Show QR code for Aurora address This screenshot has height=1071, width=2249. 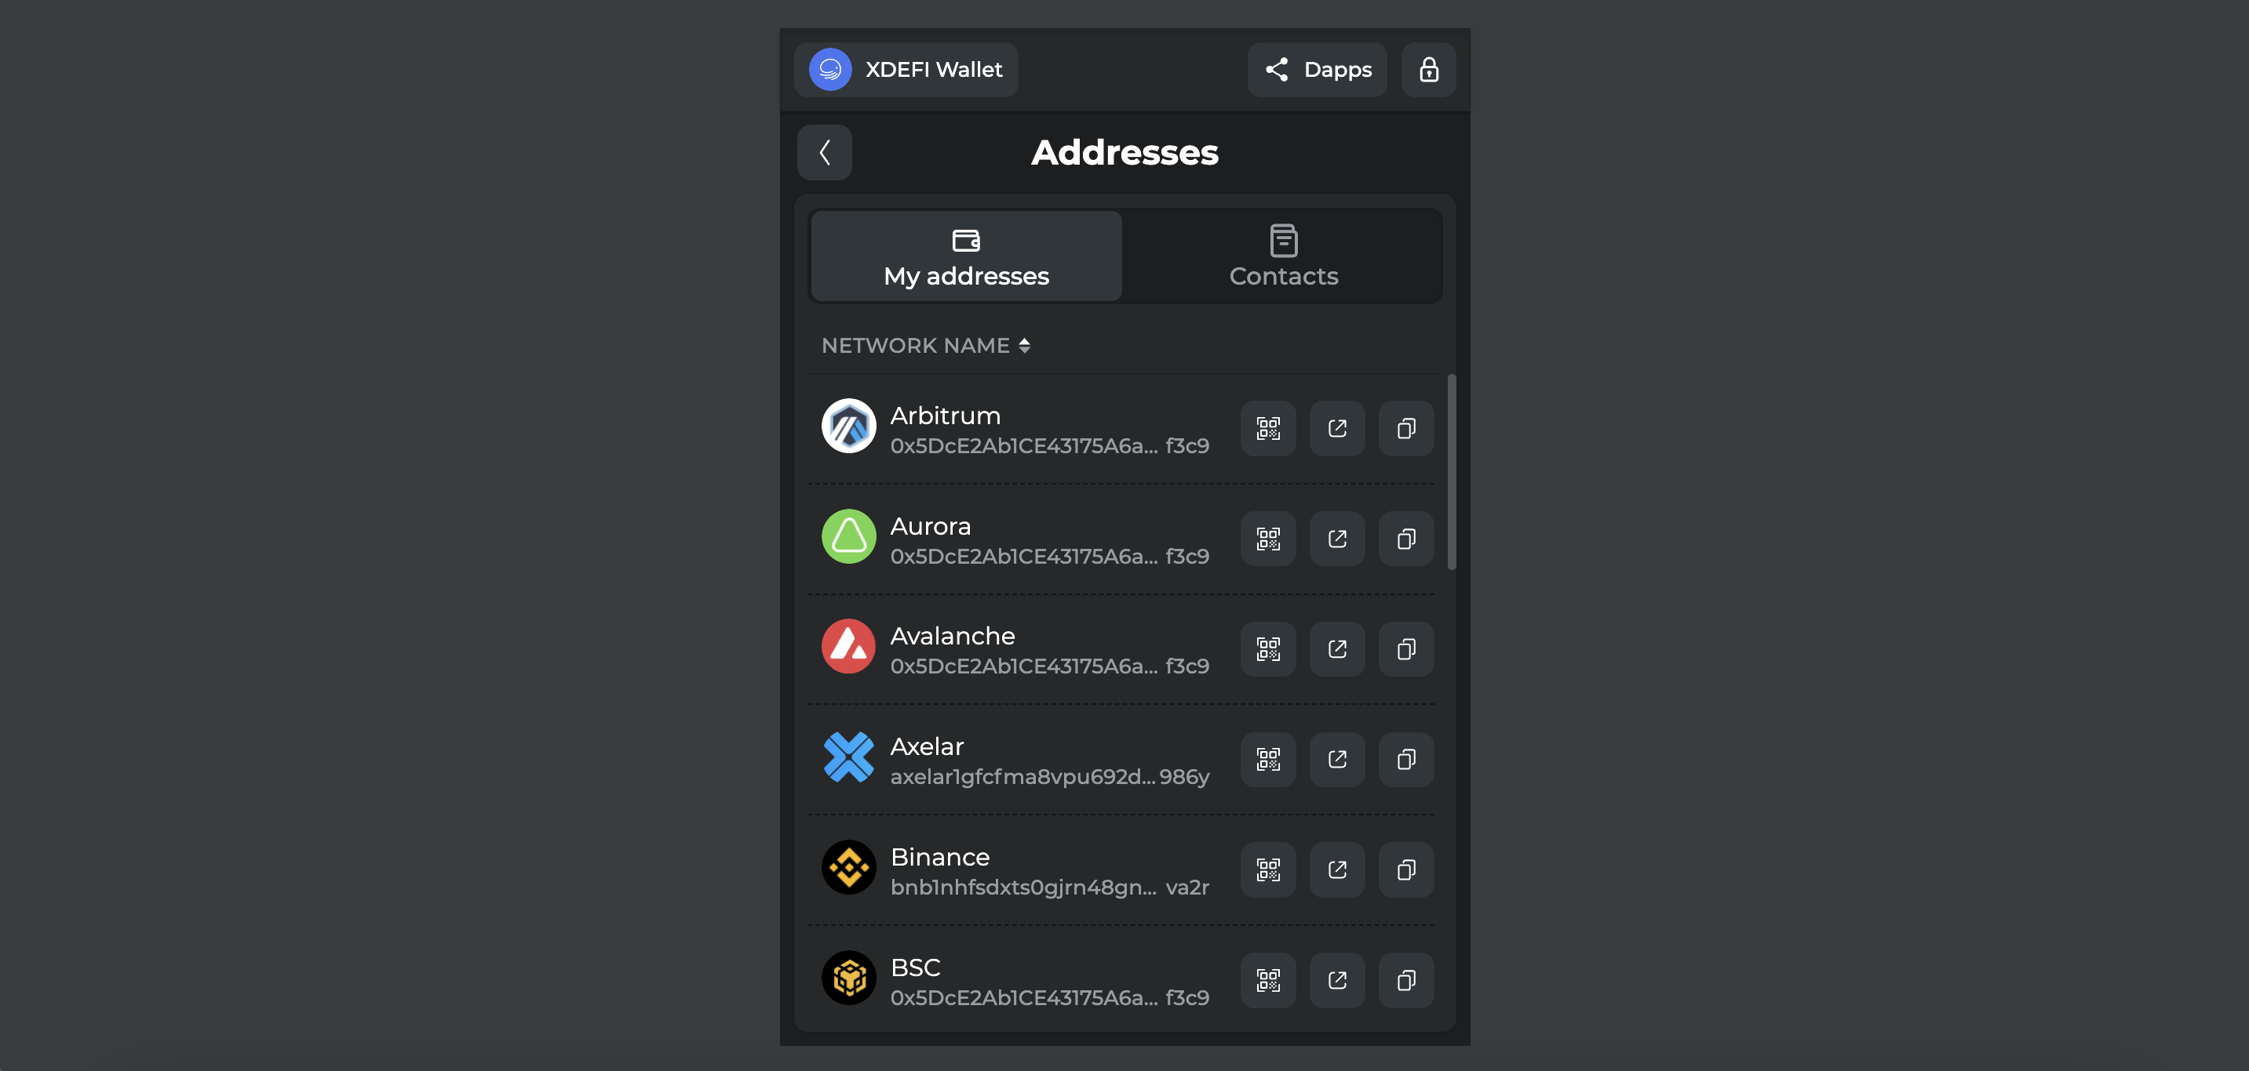1267,539
